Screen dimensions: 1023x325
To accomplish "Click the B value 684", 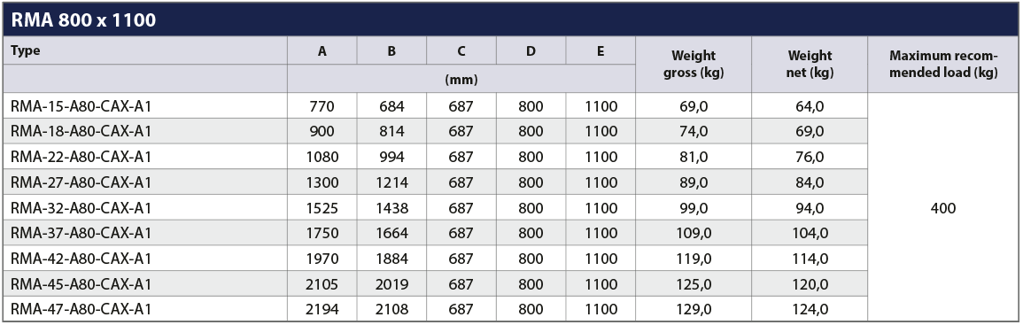I will pyautogui.click(x=391, y=106).
